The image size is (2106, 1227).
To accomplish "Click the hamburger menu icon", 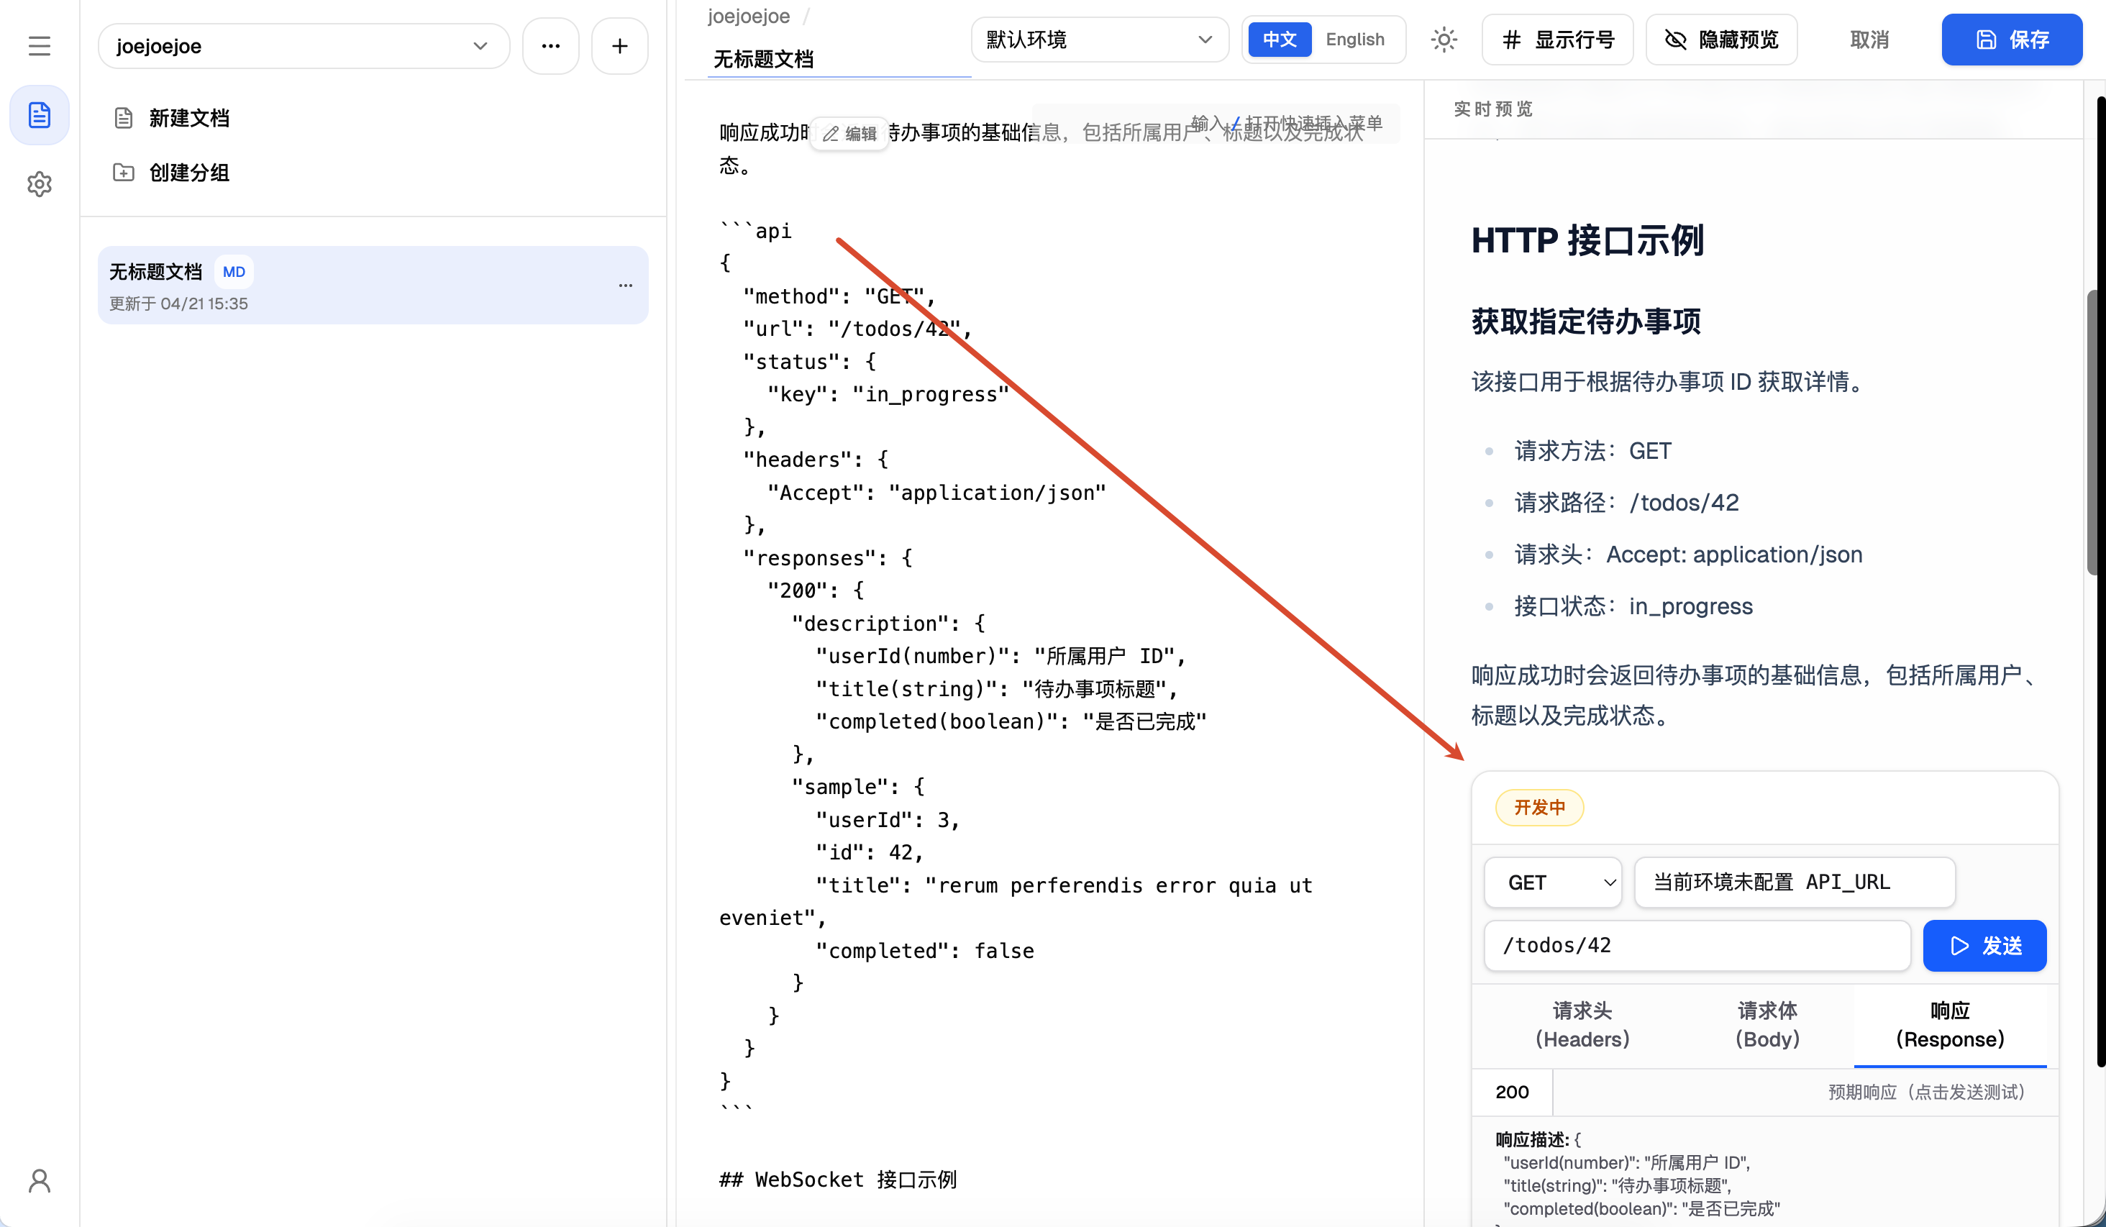I will [40, 46].
